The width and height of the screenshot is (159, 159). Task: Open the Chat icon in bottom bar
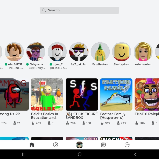(x=103, y=145)
